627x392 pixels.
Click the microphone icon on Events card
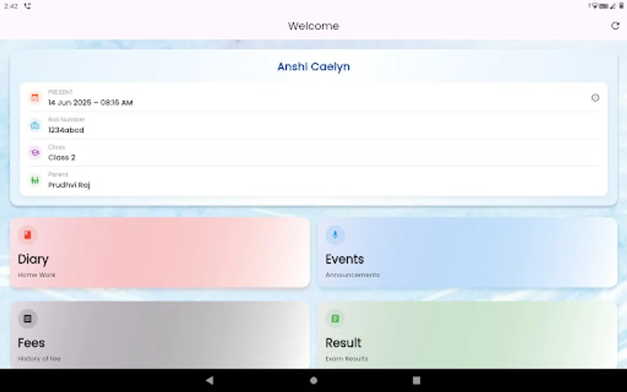335,235
